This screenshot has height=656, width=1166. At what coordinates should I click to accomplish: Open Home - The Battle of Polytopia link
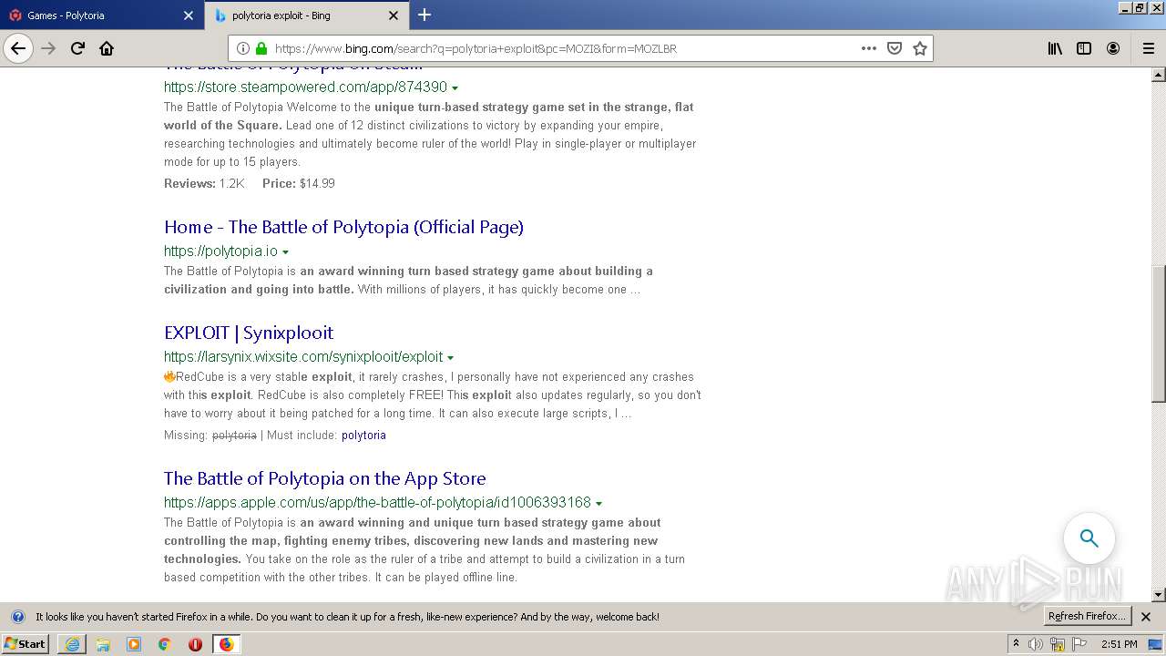point(343,227)
